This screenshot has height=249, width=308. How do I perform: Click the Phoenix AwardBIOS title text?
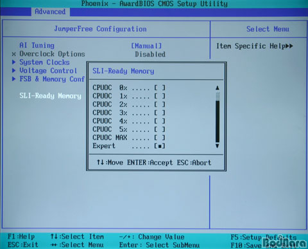click(155, 4)
